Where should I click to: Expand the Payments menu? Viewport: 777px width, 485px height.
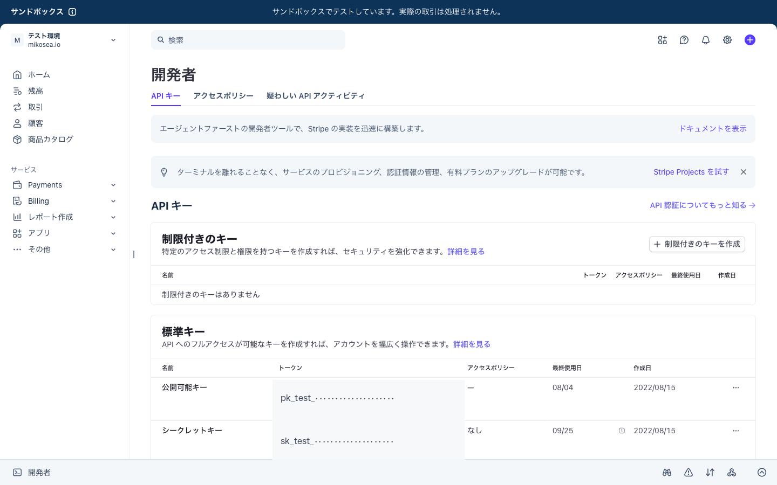point(65,185)
